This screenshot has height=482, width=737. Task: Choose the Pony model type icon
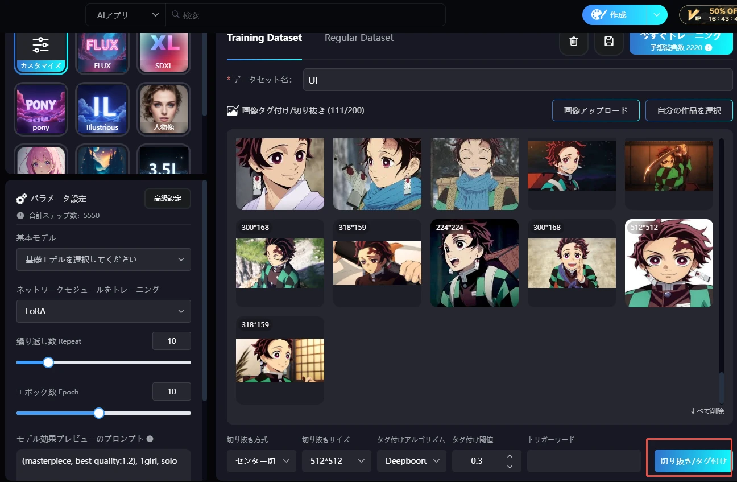coord(41,109)
